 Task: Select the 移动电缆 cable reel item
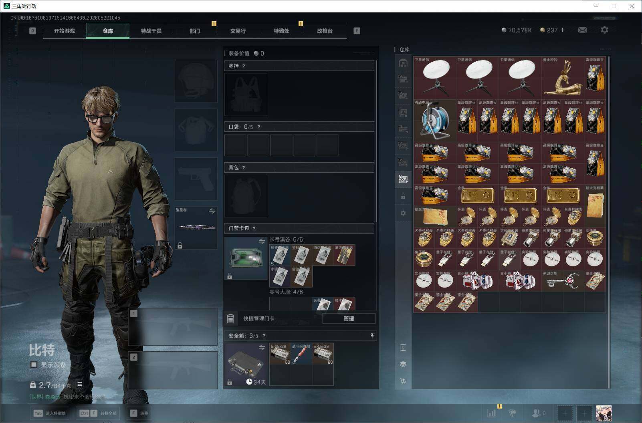click(x=435, y=121)
